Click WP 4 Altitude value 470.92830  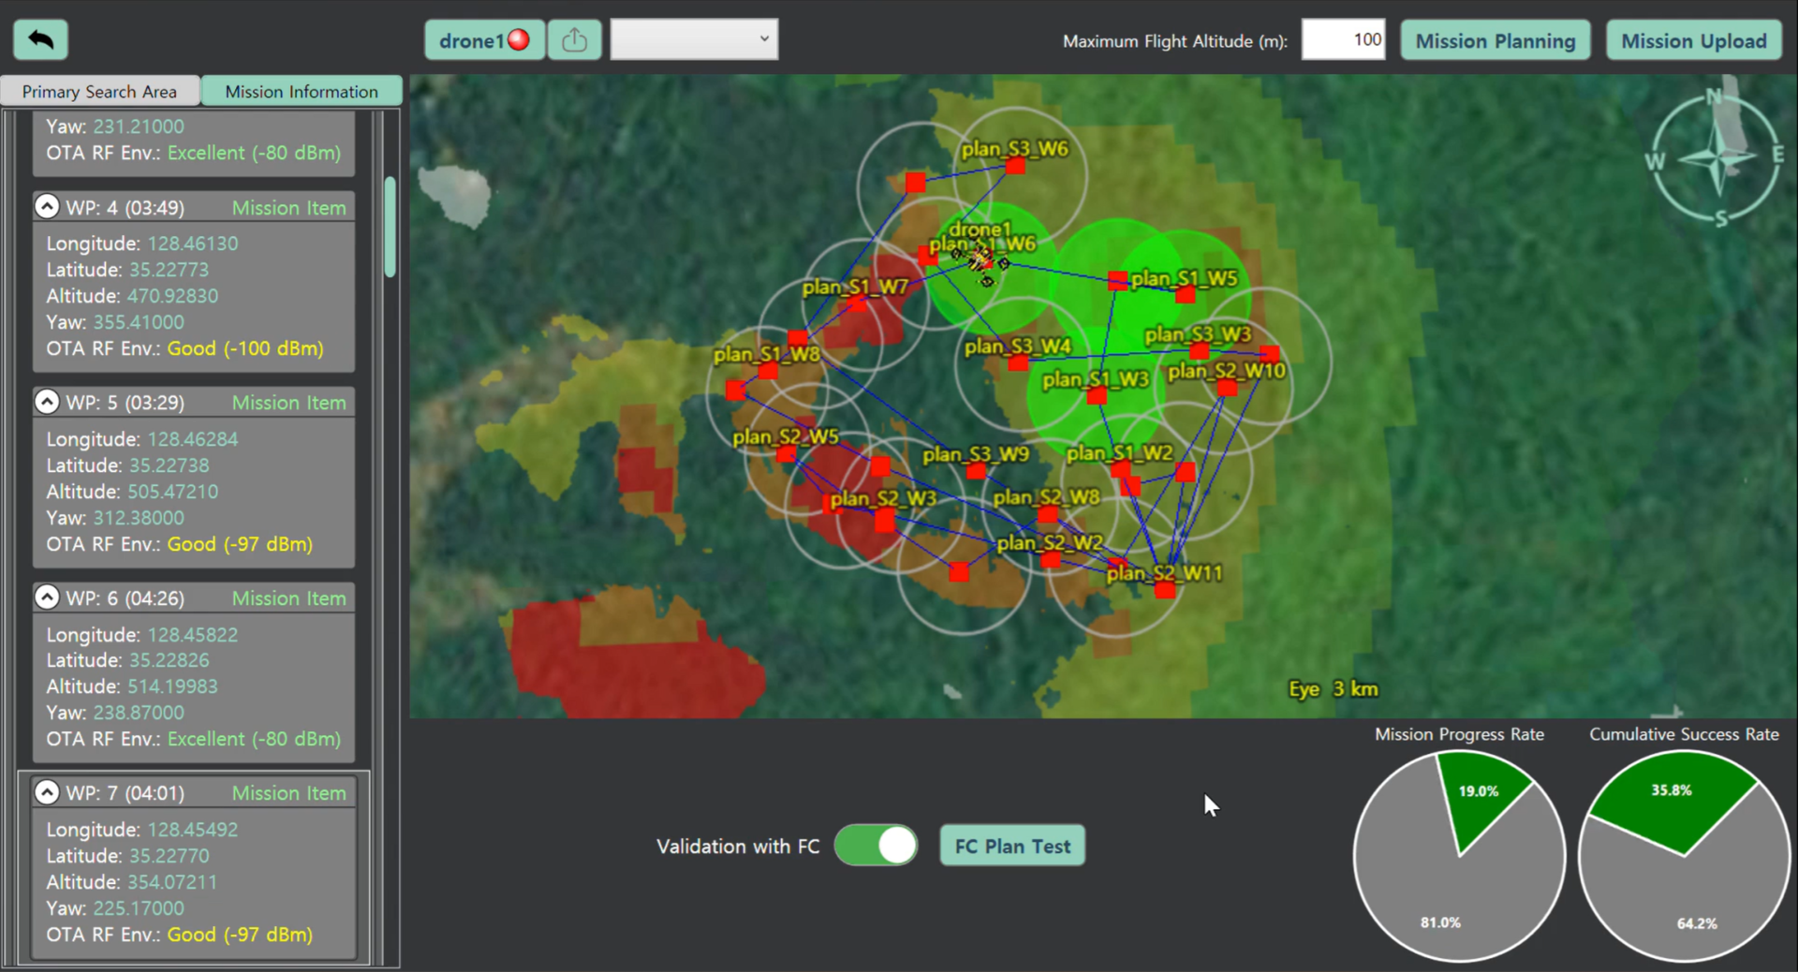tap(172, 296)
